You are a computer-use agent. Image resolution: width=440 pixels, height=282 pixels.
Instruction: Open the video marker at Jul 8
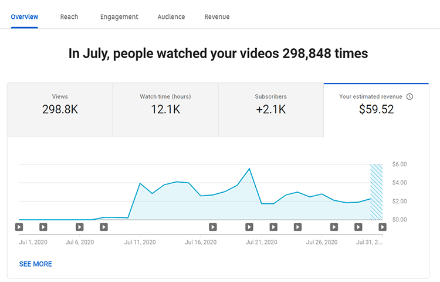104,227
